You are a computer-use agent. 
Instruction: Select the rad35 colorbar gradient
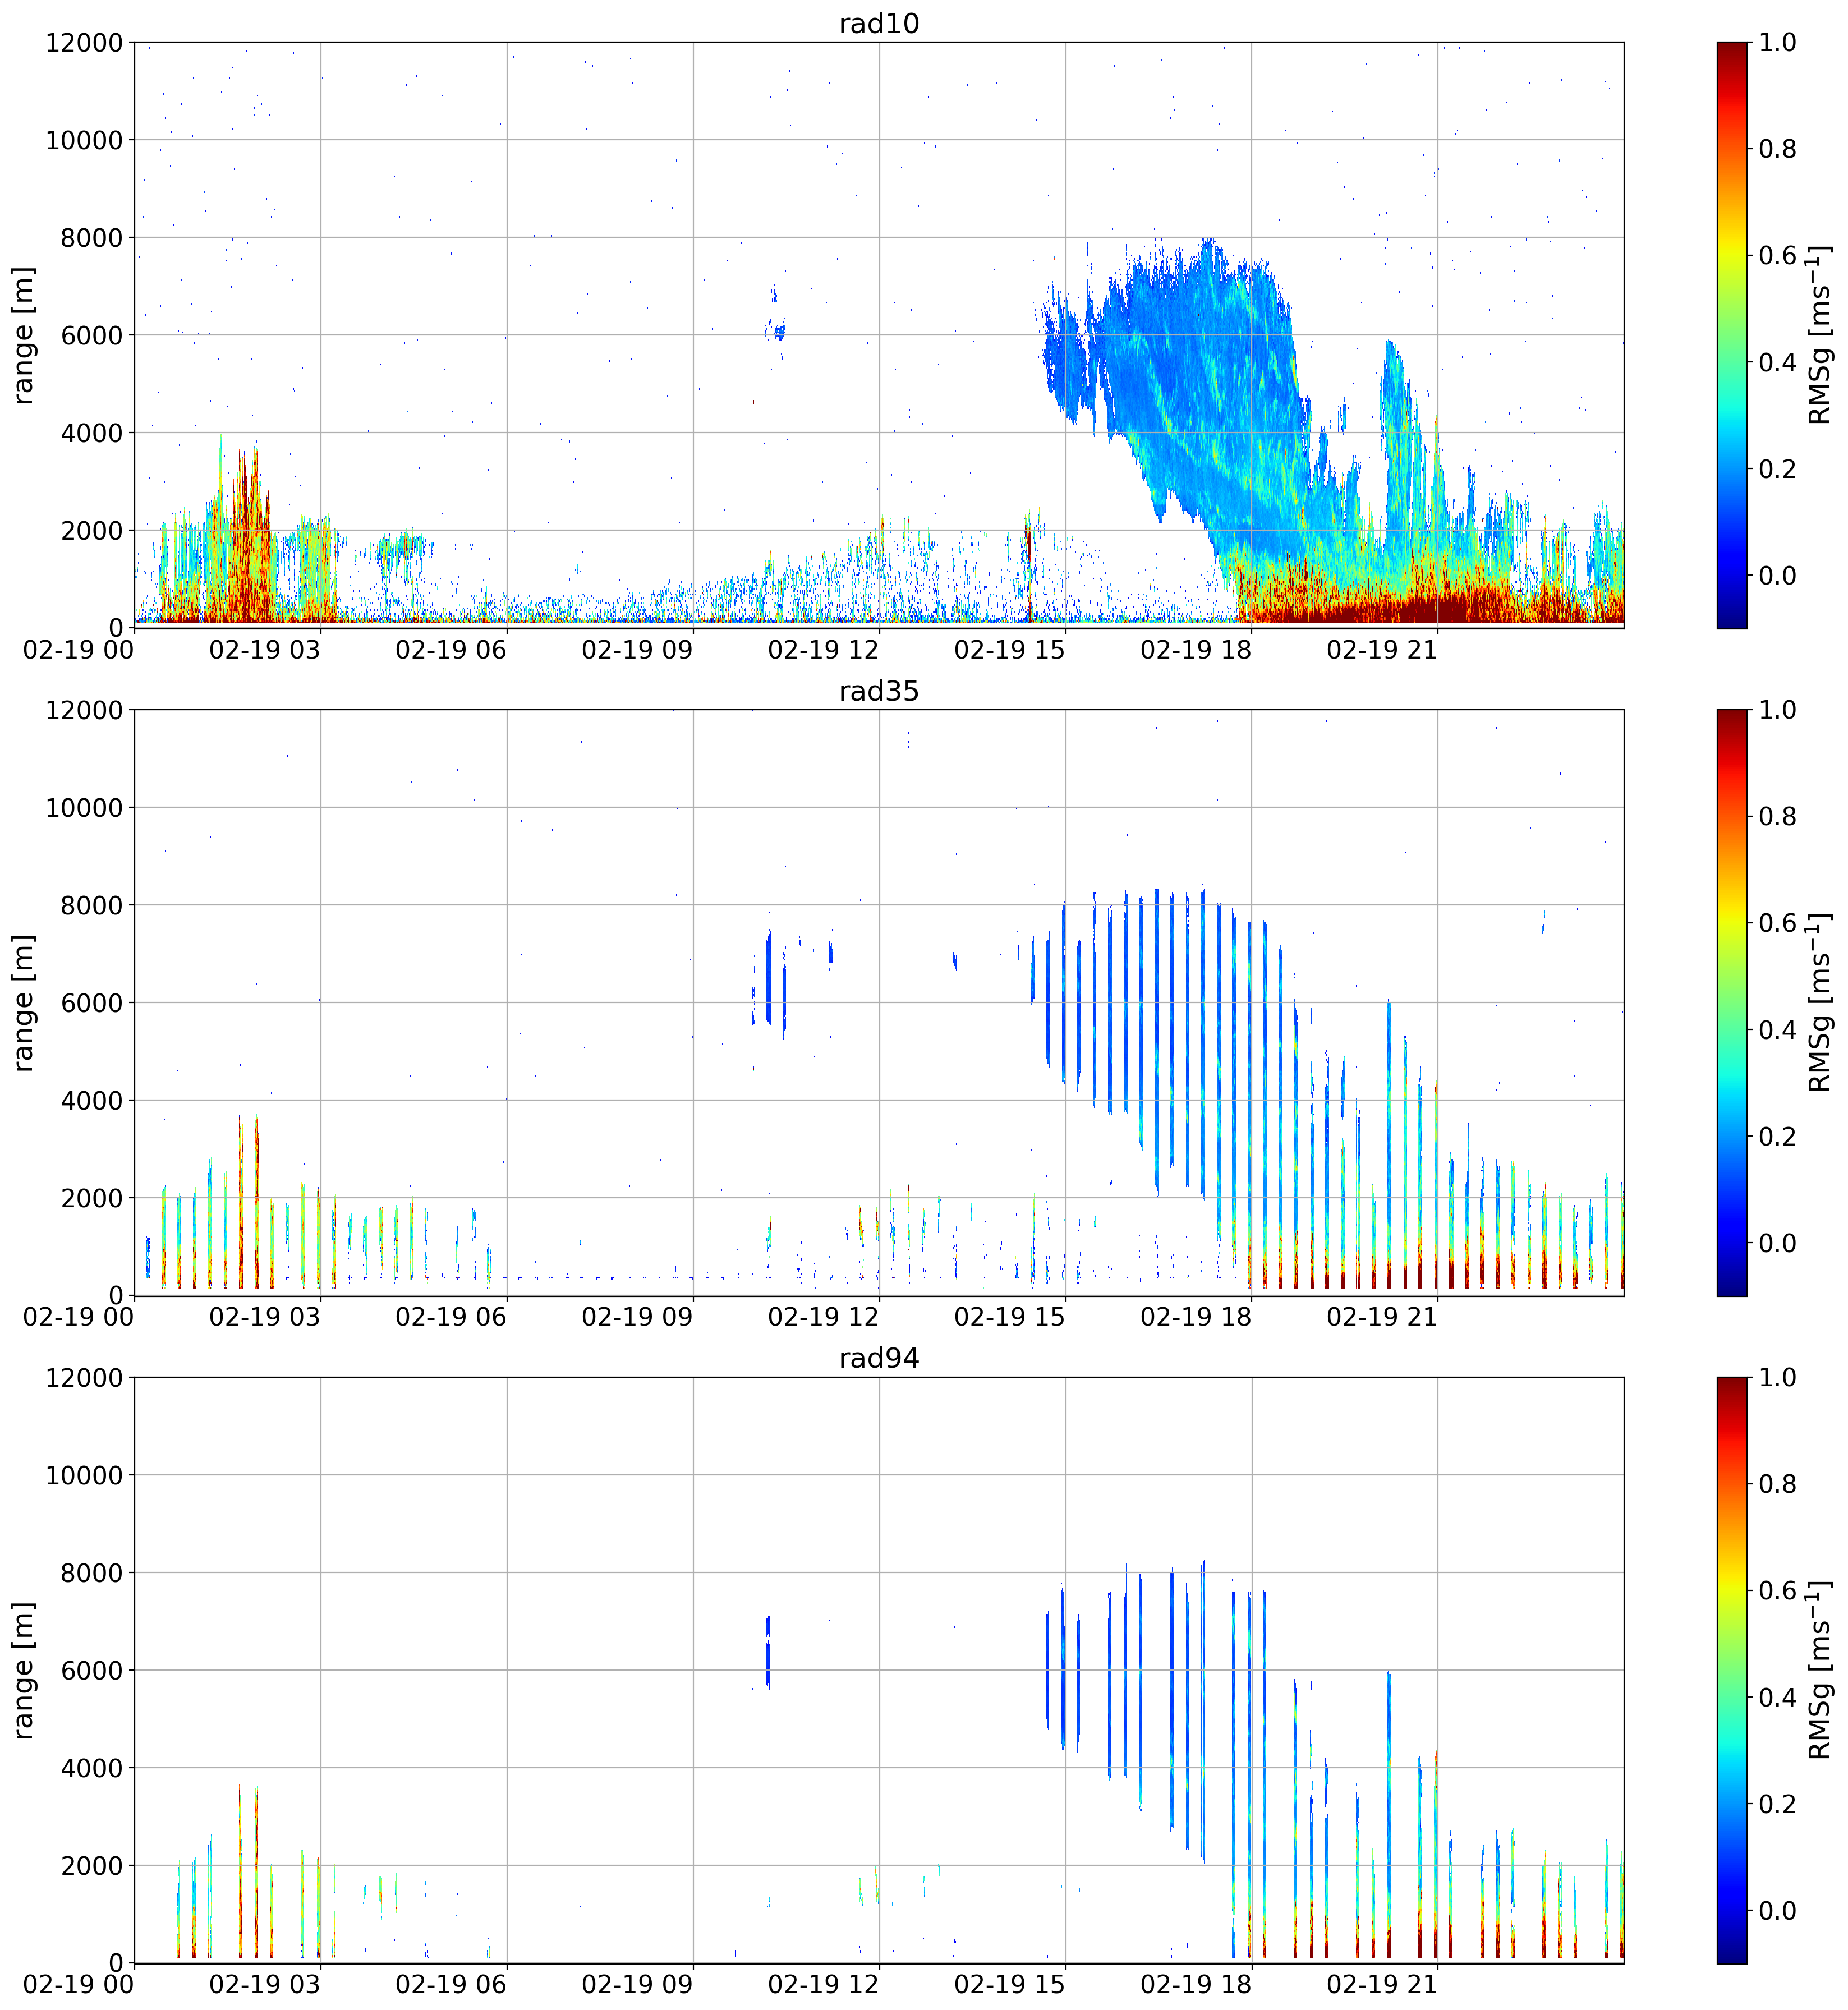(x=1732, y=1002)
